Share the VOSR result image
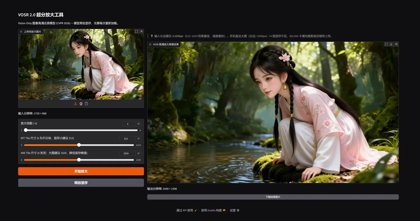The height and width of the screenshot is (221, 420). coord(396,44)
